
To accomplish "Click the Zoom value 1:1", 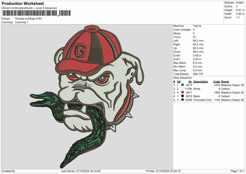I will coord(238,18).
